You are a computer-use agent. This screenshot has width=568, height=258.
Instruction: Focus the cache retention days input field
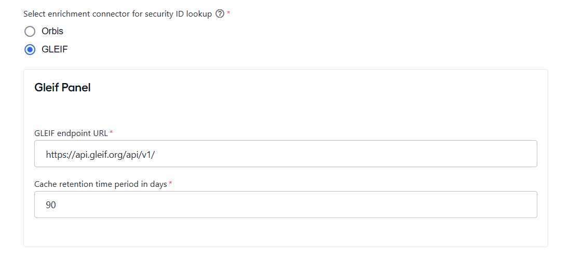[x=286, y=205]
